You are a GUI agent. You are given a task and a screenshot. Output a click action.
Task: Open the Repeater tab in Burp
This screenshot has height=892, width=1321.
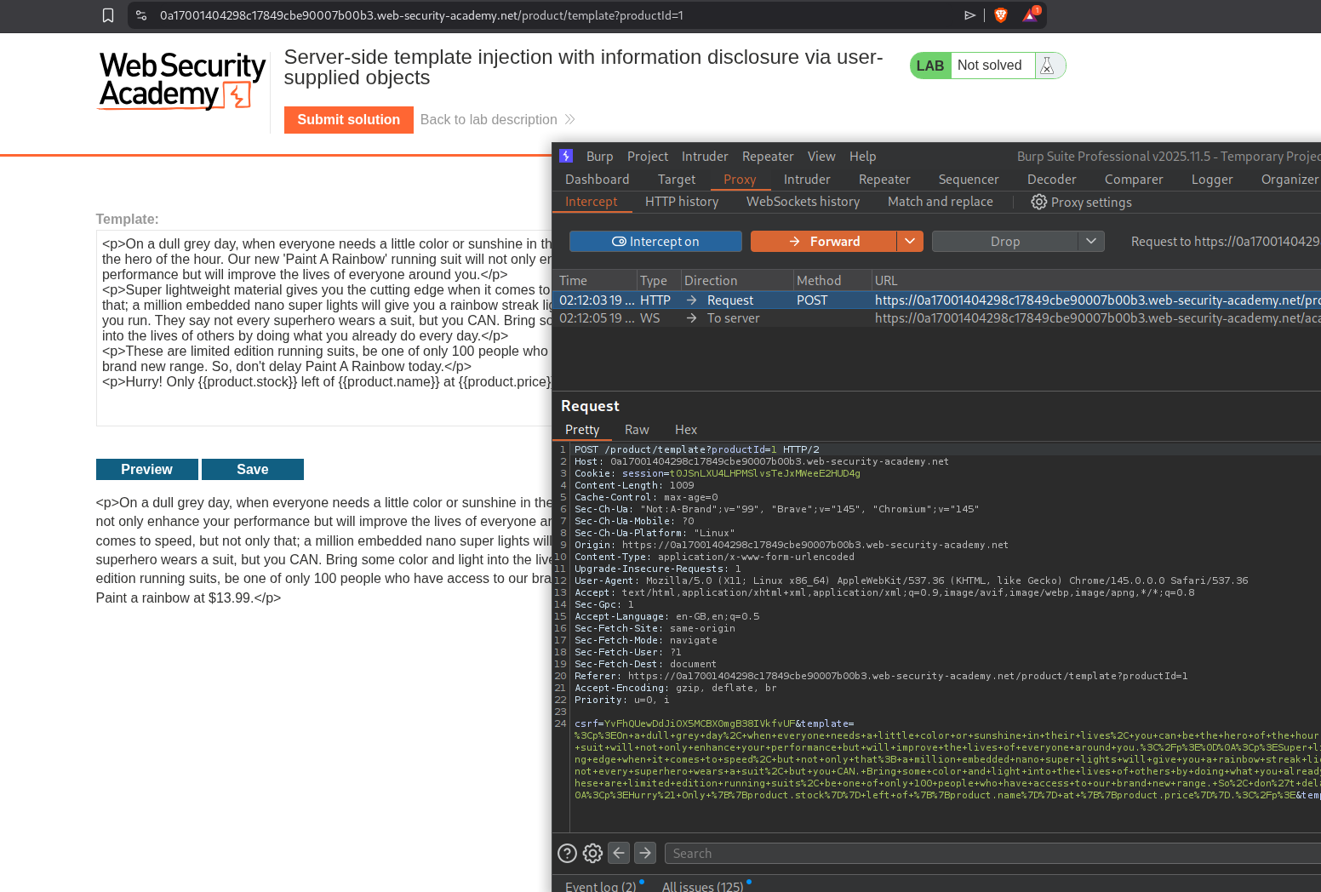pyautogui.click(x=884, y=180)
